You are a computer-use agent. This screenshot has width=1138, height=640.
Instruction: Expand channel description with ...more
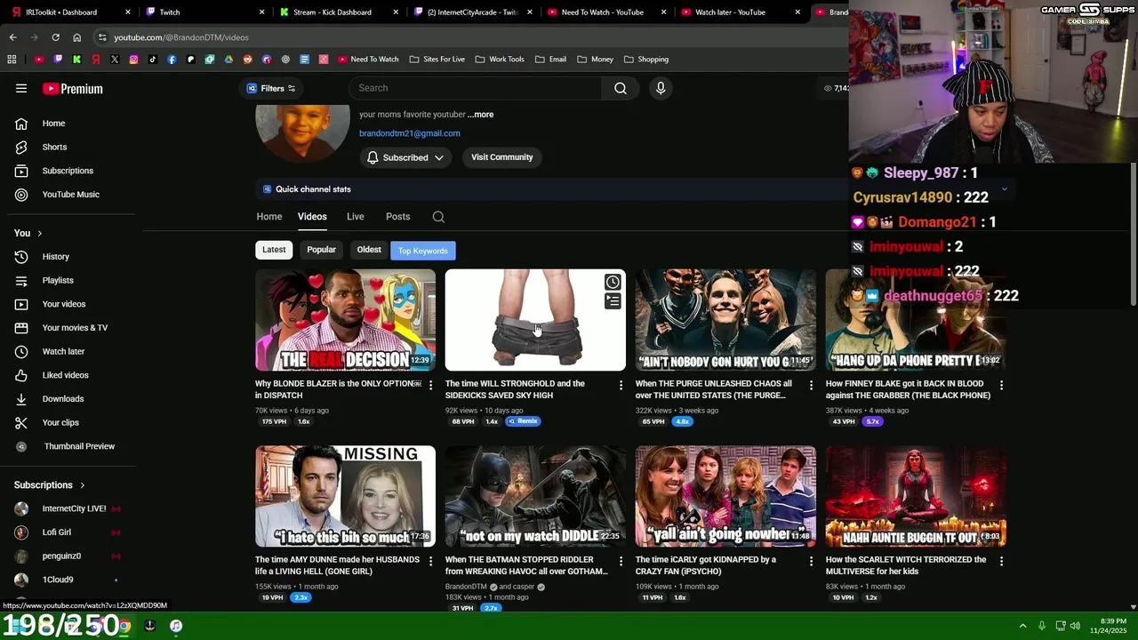(x=480, y=115)
